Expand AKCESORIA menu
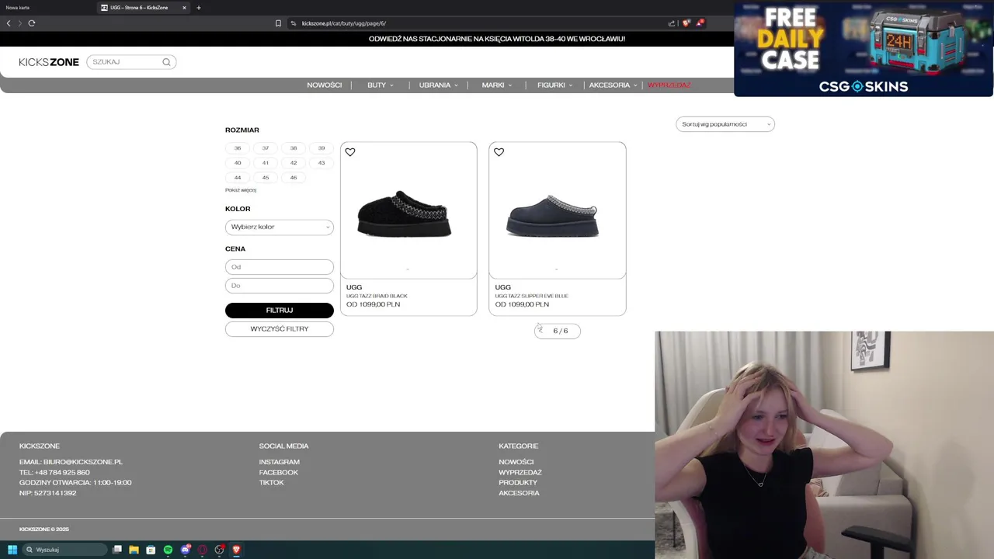The width and height of the screenshot is (994, 559). [613, 85]
